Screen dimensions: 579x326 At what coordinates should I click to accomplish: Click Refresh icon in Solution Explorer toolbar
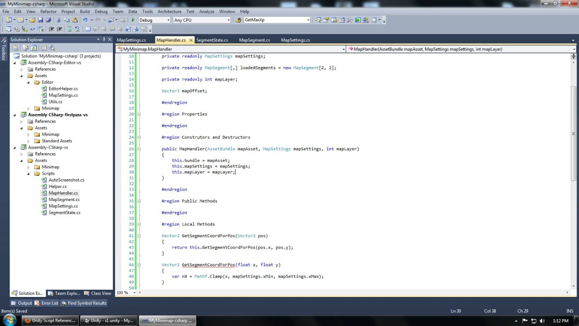tap(34, 48)
